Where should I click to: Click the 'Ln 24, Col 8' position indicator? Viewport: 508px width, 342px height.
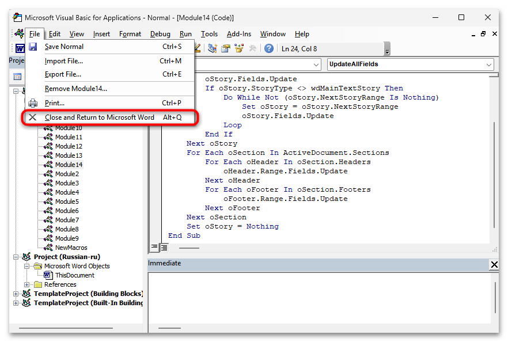(299, 49)
